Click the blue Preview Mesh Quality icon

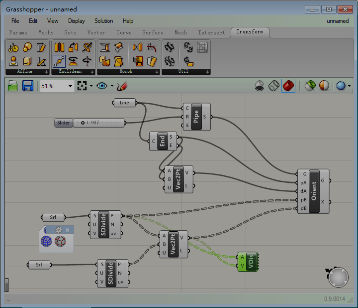pyautogui.click(x=341, y=86)
